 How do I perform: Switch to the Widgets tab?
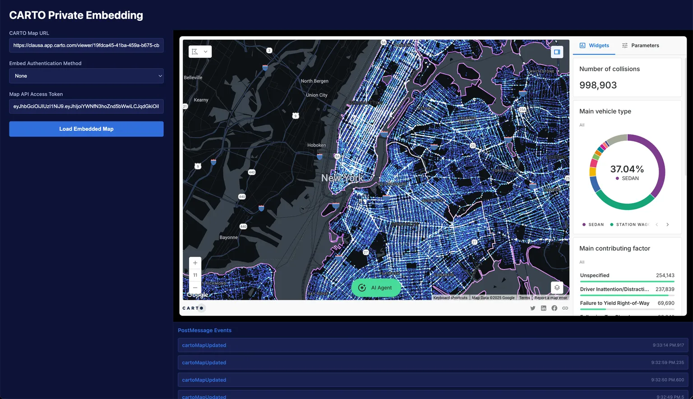(x=594, y=46)
